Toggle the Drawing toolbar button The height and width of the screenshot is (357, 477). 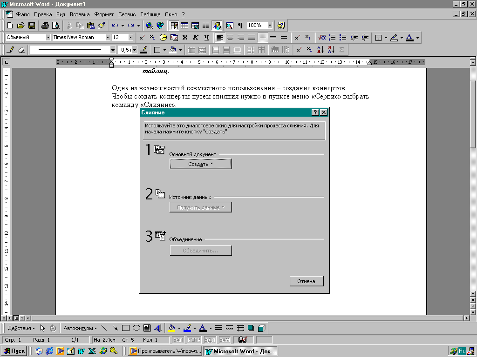click(217, 26)
